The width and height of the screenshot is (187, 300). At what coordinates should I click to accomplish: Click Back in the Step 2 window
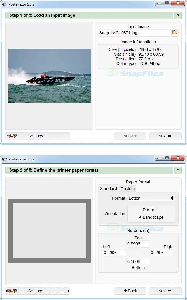pyautogui.click(x=130, y=291)
